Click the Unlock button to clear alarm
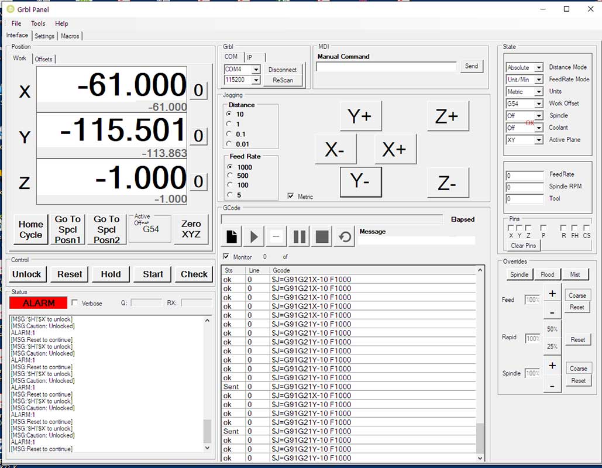602x468 pixels. (27, 274)
